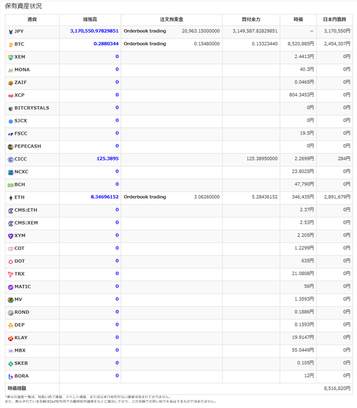Click the BTC price 8,520,885円
The width and height of the screenshot is (357, 408).
pos(301,44)
